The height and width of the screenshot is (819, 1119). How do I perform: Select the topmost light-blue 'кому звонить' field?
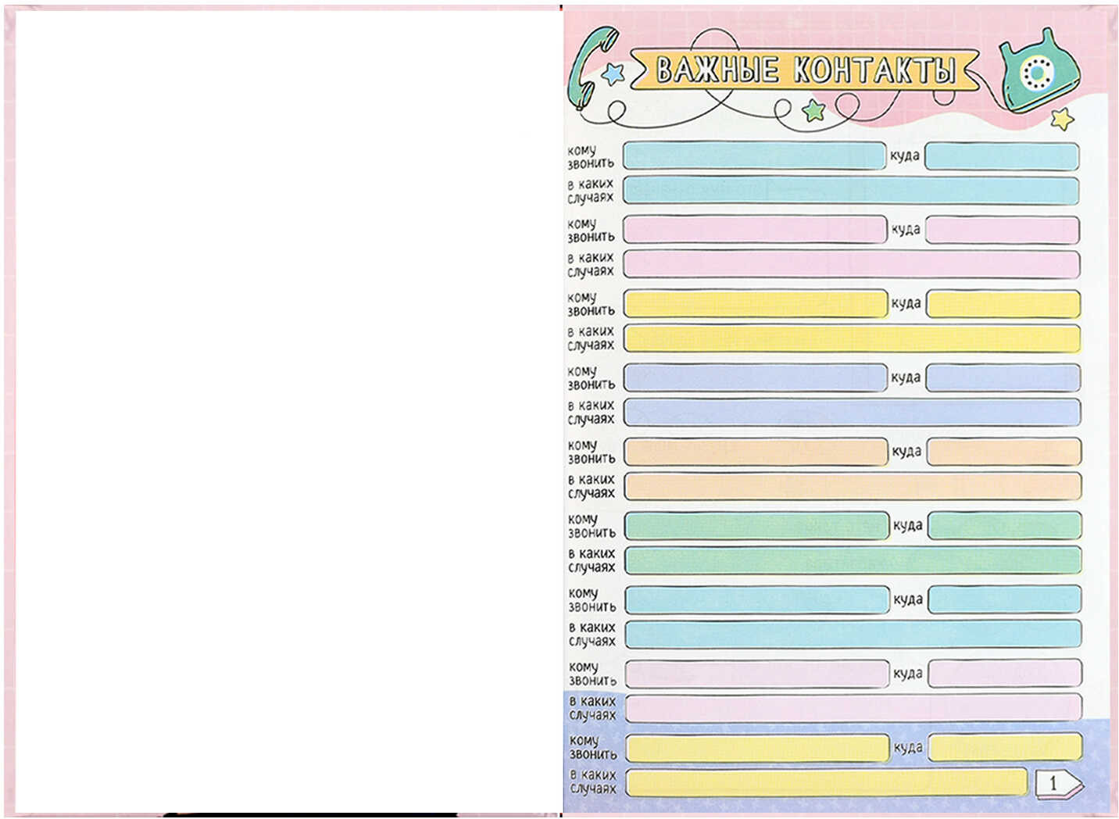(x=754, y=156)
